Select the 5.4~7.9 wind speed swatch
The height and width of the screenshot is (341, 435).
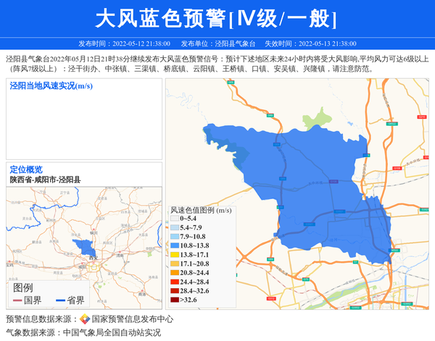[x=175, y=227]
